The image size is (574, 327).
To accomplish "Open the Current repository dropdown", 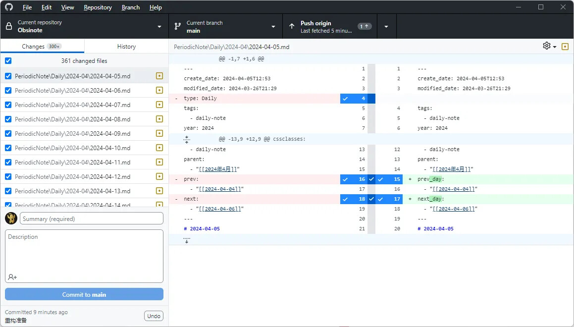I will (x=84, y=26).
